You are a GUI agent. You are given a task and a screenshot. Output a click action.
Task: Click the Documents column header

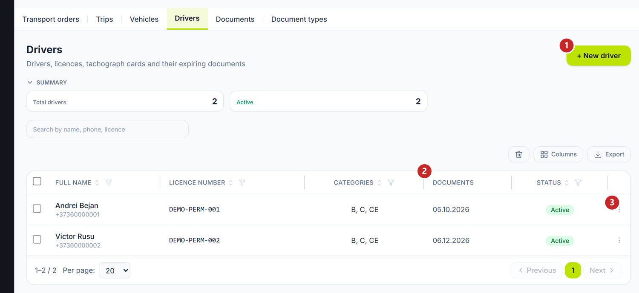[453, 182]
